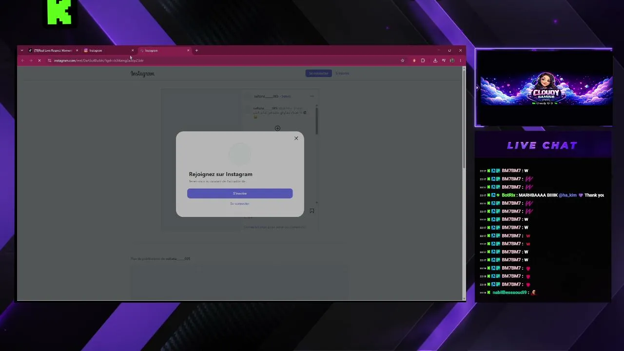
Task: Open the browser downloads panel
Action: (x=435, y=60)
